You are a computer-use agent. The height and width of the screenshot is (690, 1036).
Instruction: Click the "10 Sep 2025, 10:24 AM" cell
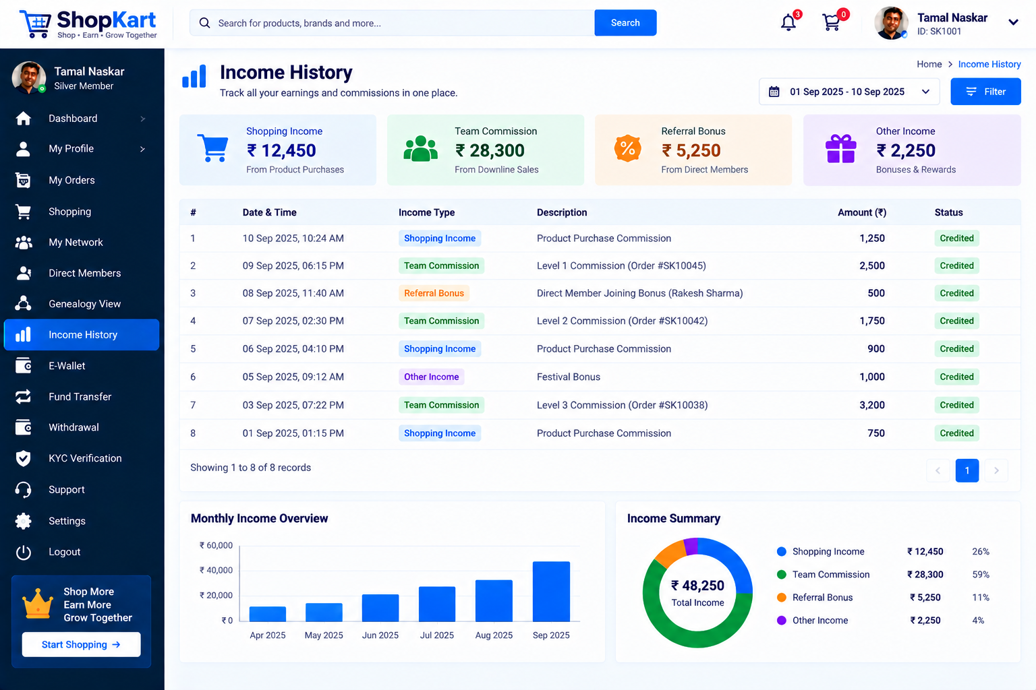point(293,239)
